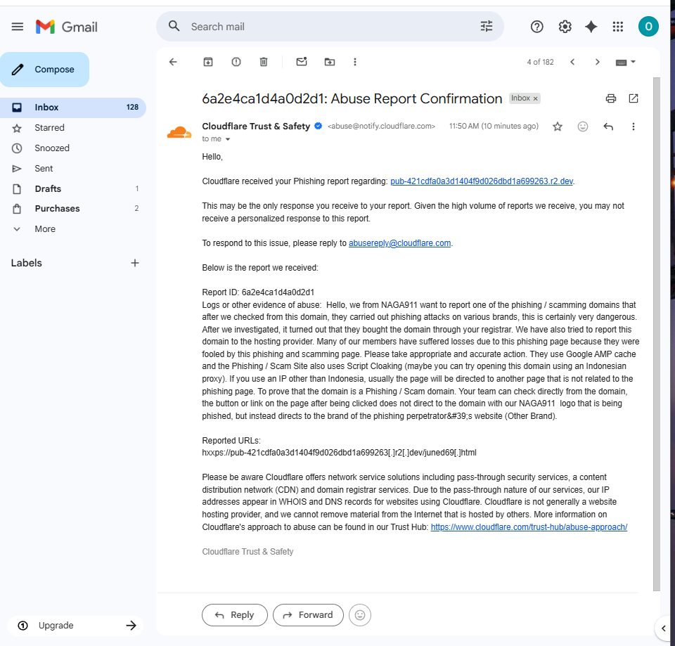Screen dimensions: 675x646
Task: Click Reply button below message
Action: coord(235,615)
